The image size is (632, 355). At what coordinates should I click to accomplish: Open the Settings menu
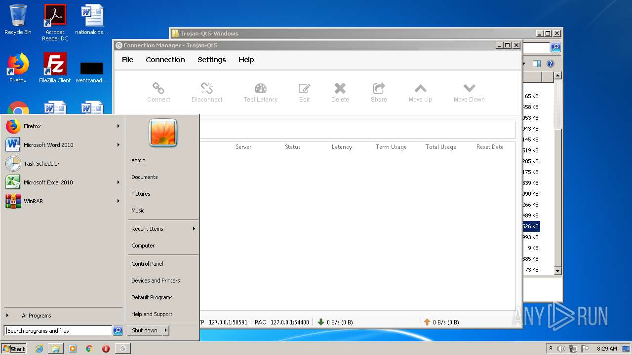point(212,60)
